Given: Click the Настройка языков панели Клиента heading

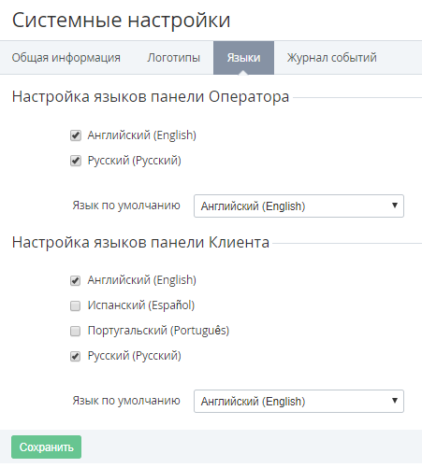Looking at the screenshot, I should (x=140, y=242).
